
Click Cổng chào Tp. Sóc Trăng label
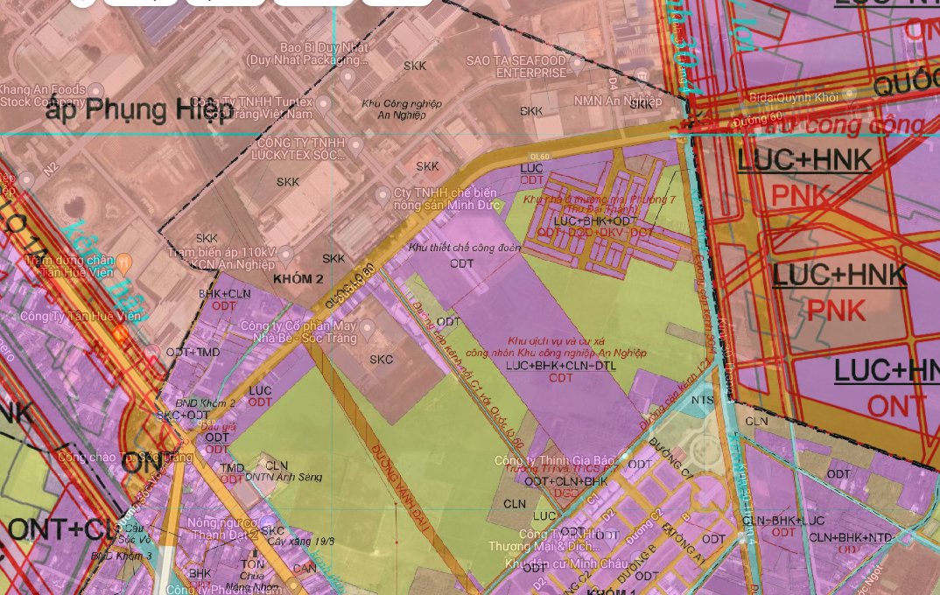pyautogui.click(x=125, y=457)
